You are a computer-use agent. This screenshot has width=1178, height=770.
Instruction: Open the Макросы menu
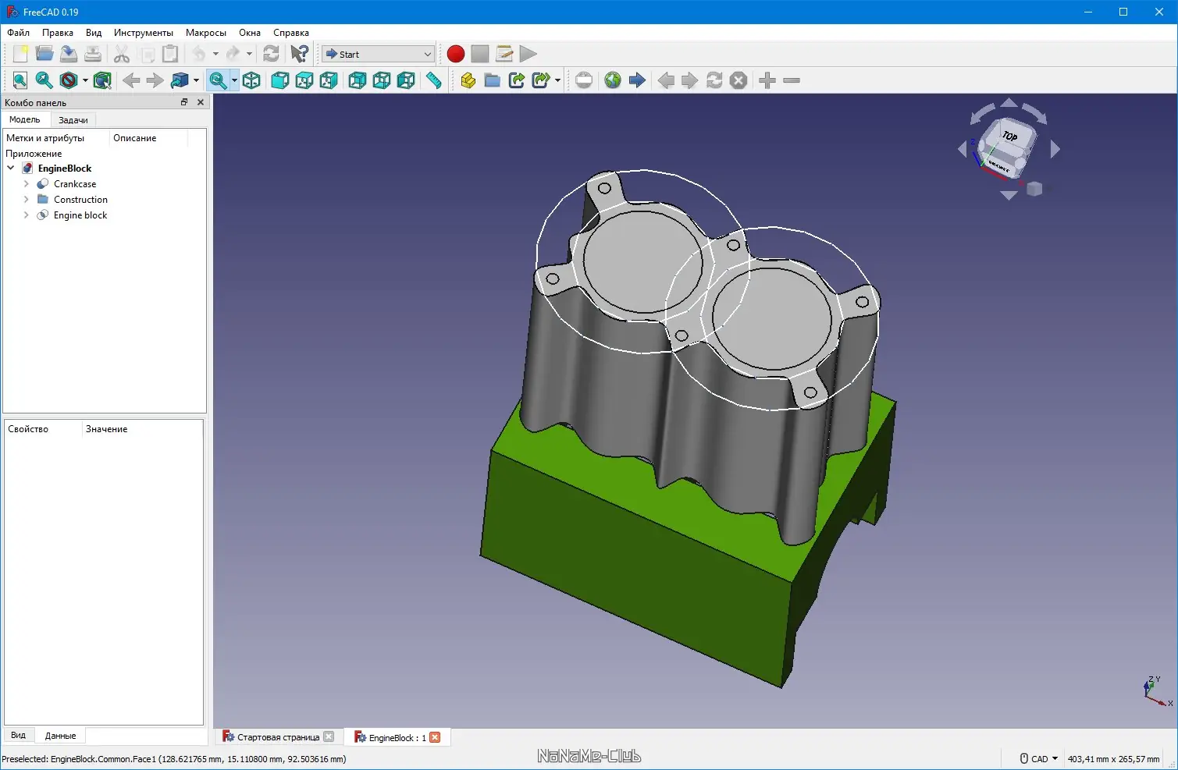tap(206, 33)
